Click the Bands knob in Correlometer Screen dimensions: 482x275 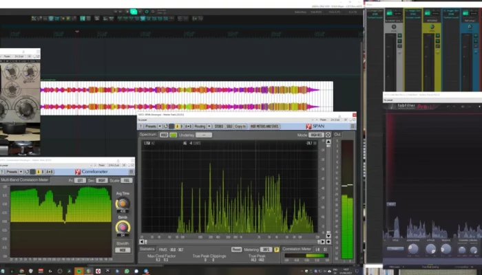[x=123, y=227]
